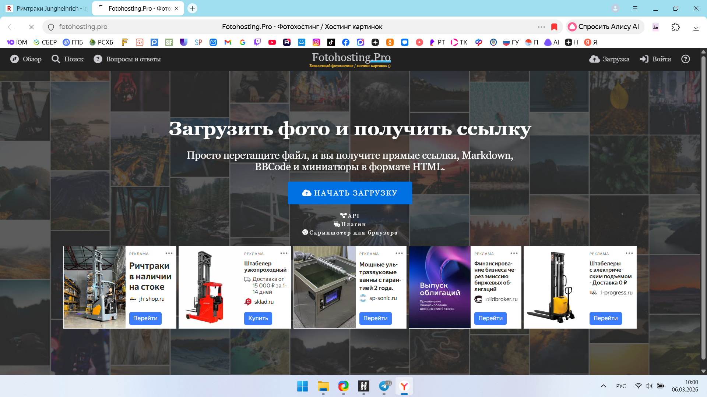This screenshot has height=397, width=707.
Task: Click the TikTok bookmark icon
Action: [331, 42]
